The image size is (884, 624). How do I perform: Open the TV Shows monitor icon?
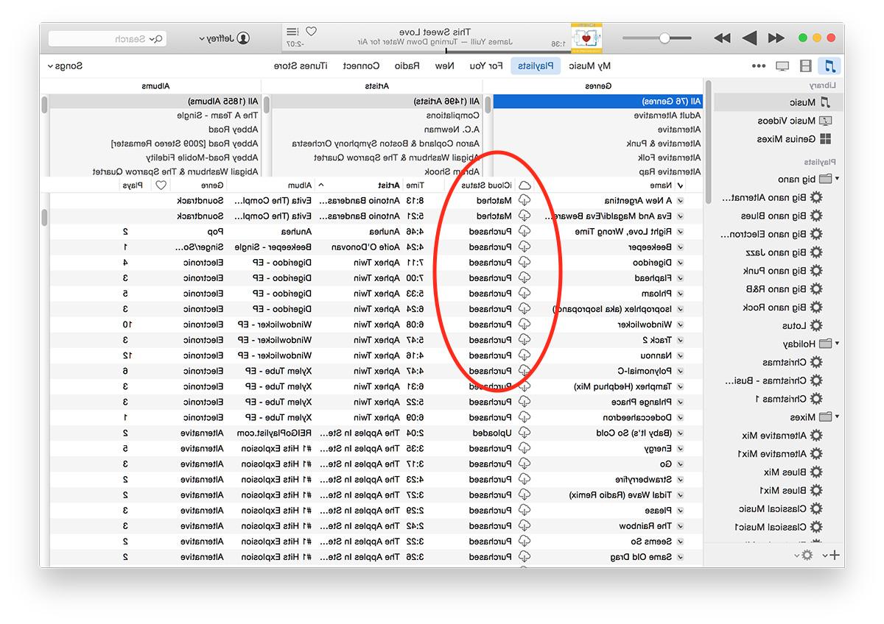(x=782, y=66)
